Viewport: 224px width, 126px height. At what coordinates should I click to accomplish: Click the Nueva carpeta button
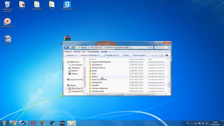click(x=139, y=55)
